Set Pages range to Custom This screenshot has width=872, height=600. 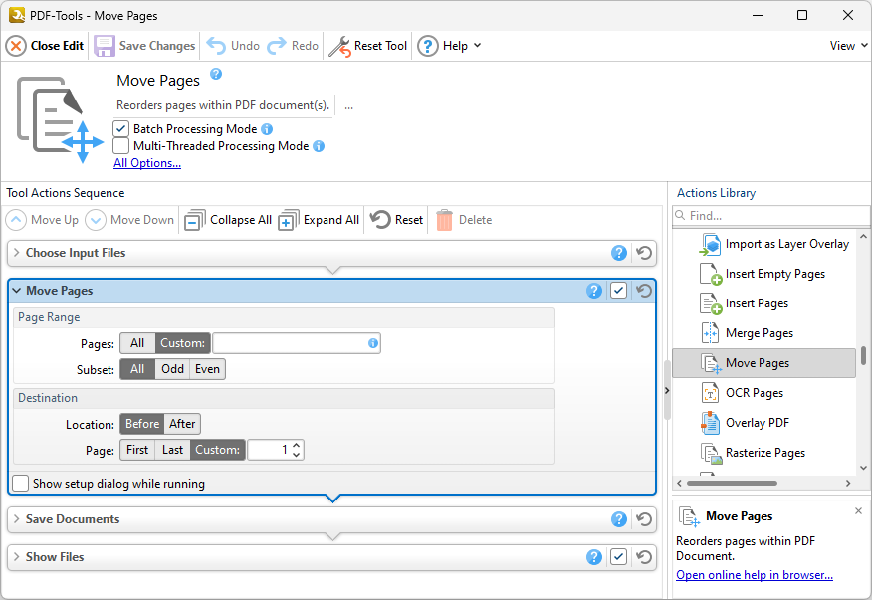[182, 343]
